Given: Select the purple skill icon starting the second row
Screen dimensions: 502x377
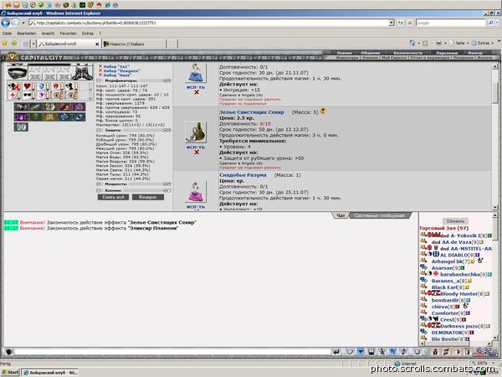Looking at the screenshot, I should point(21,117).
